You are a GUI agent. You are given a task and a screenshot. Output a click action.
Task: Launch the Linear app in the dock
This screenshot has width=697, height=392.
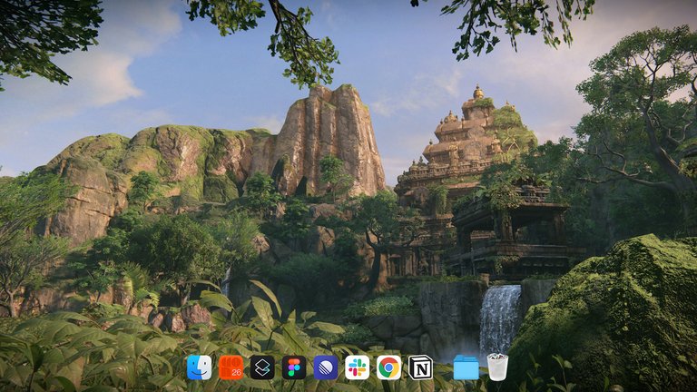[x=326, y=367]
